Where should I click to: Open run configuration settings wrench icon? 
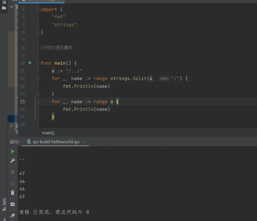click(x=13, y=160)
